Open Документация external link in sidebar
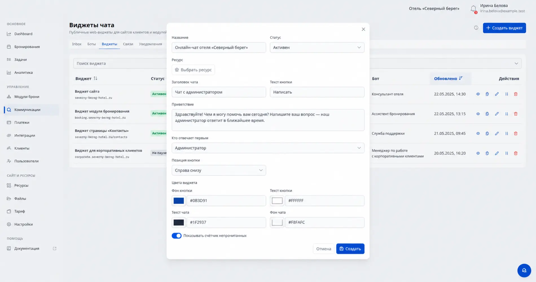536x282 pixels. click(55, 248)
